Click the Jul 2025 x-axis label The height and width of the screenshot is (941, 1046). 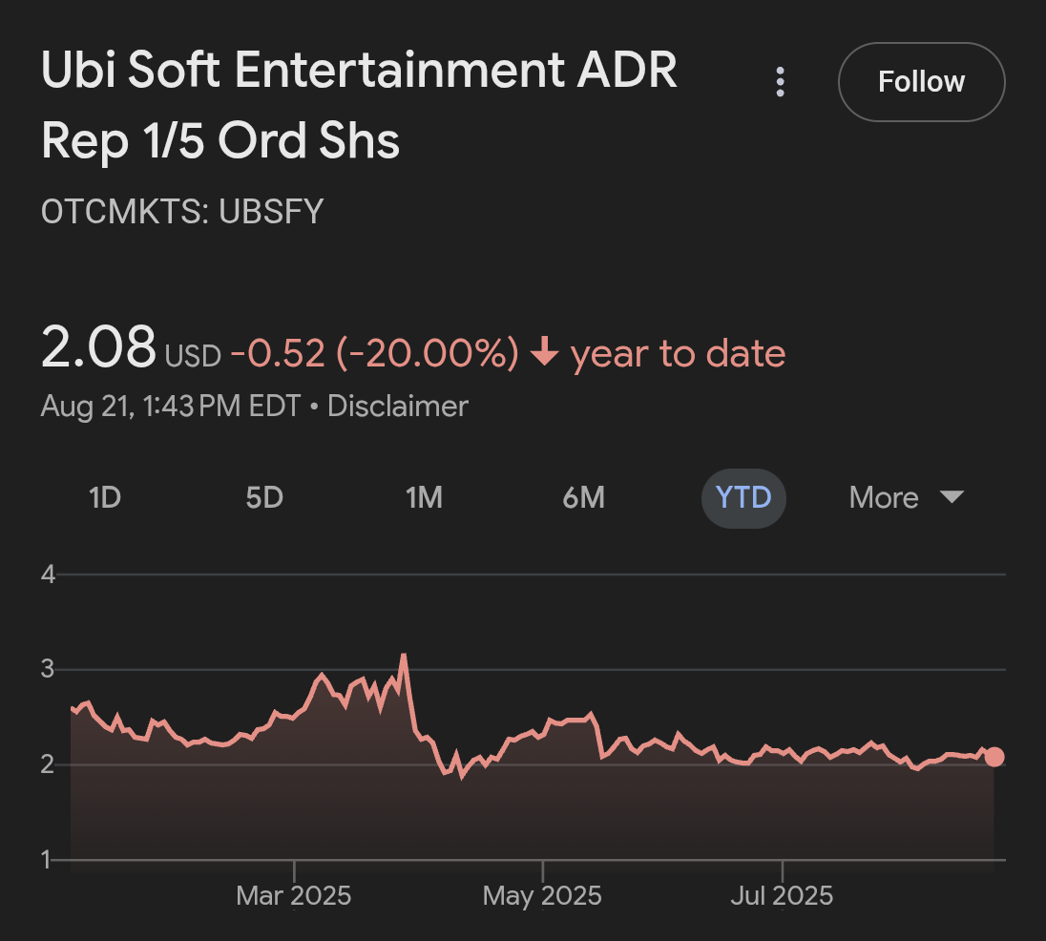[x=783, y=896]
